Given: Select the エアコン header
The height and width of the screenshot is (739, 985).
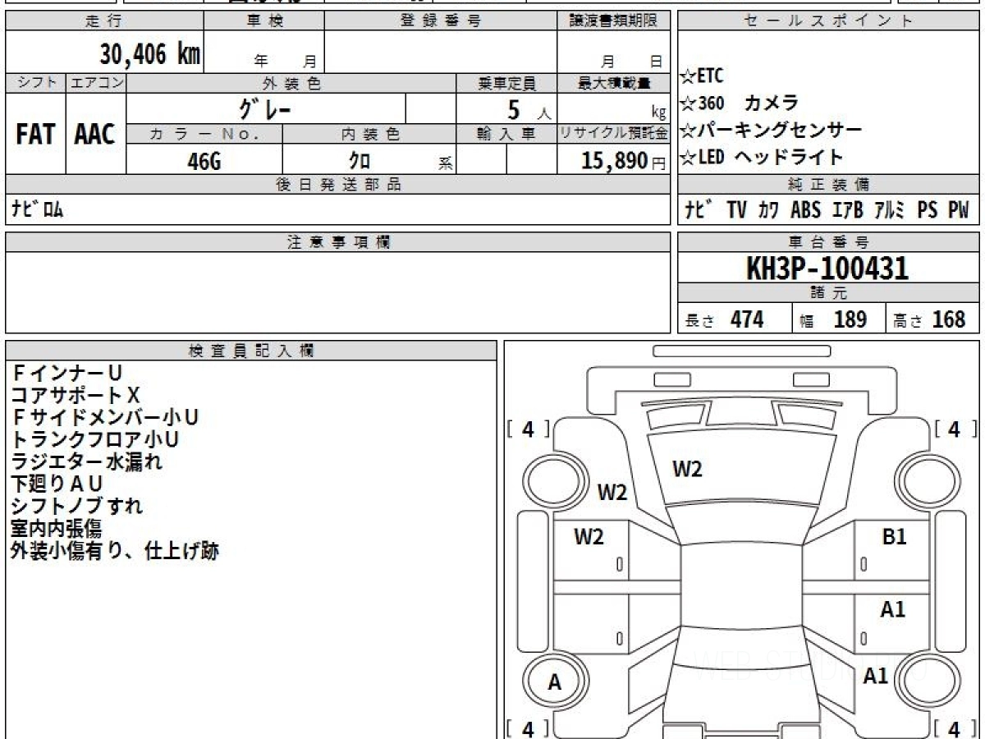Looking at the screenshot, I should [95, 83].
